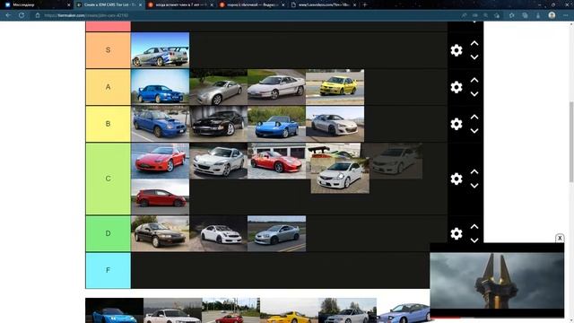Move B tier row down with arrow
This screenshot has width=574, height=323.
coord(474,131)
